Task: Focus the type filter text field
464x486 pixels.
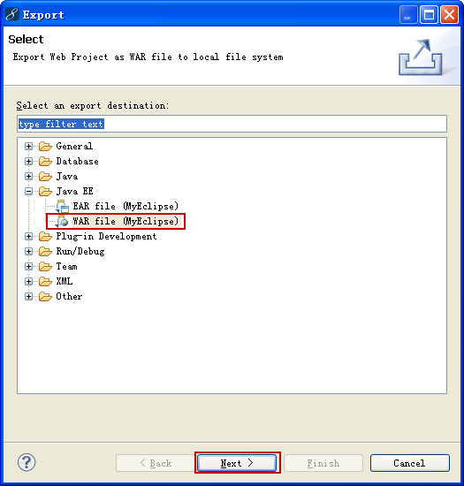Action: (x=232, y=124)
